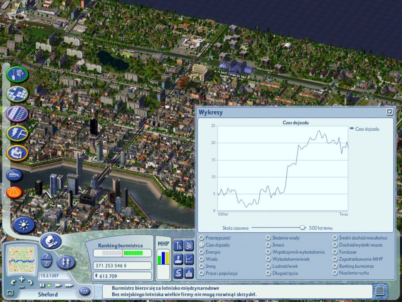Open the airport news headline in ticker
The image size is (402, 302).
pyautogui.click(x=165, y=288)
